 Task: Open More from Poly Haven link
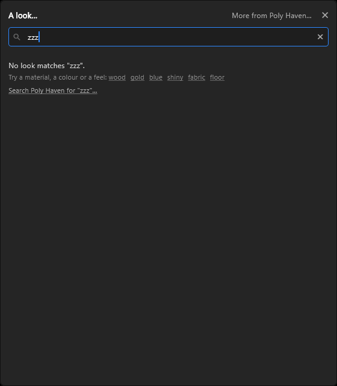(x=271, y=16)
